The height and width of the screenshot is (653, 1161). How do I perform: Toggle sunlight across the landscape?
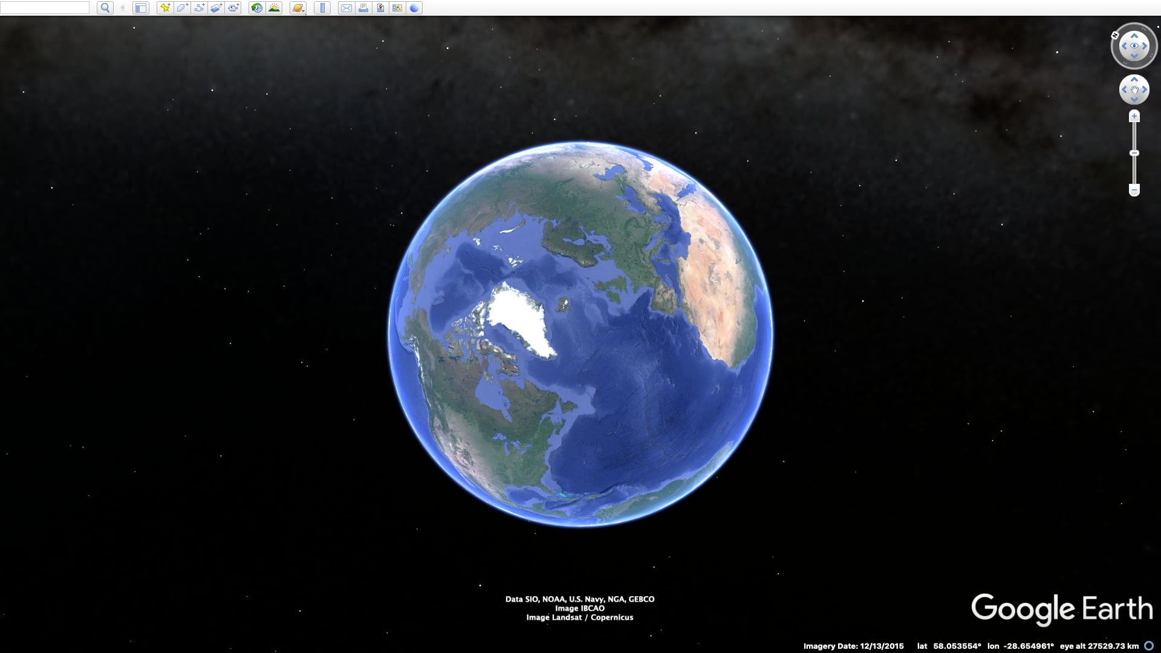click(275, 8)
